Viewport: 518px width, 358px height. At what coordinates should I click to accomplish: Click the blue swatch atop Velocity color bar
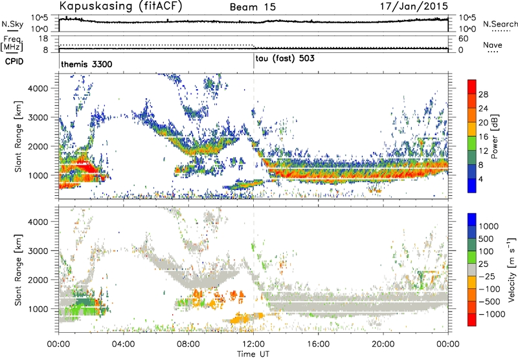point(472,220)
